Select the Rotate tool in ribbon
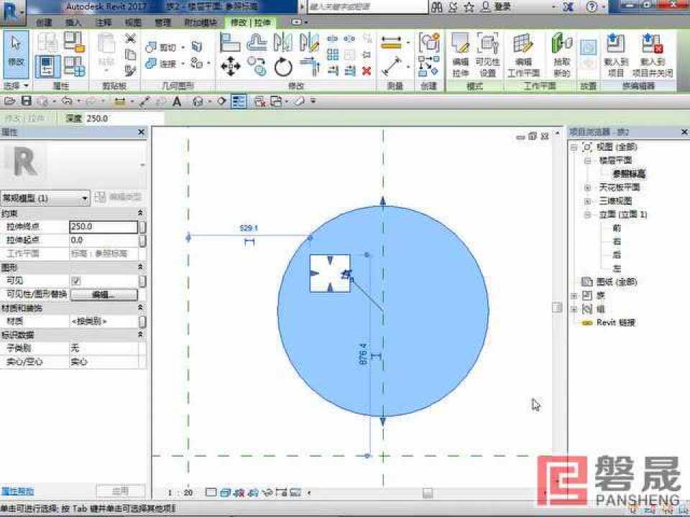 coord(283,67)
